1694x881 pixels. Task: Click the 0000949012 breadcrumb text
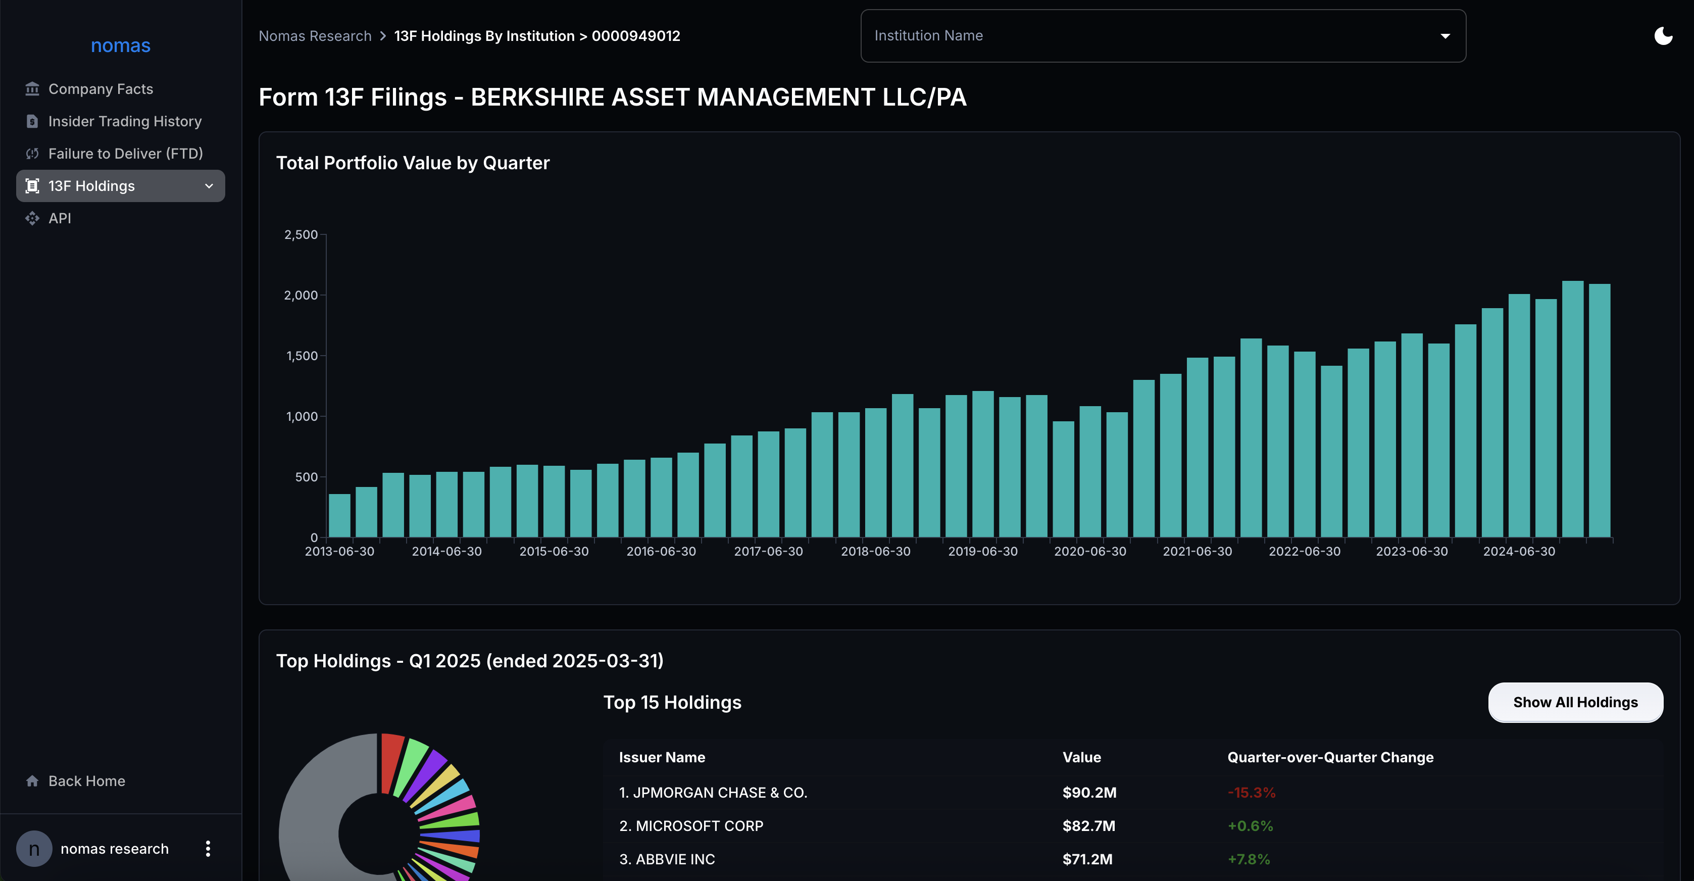(x=636, y=36)
